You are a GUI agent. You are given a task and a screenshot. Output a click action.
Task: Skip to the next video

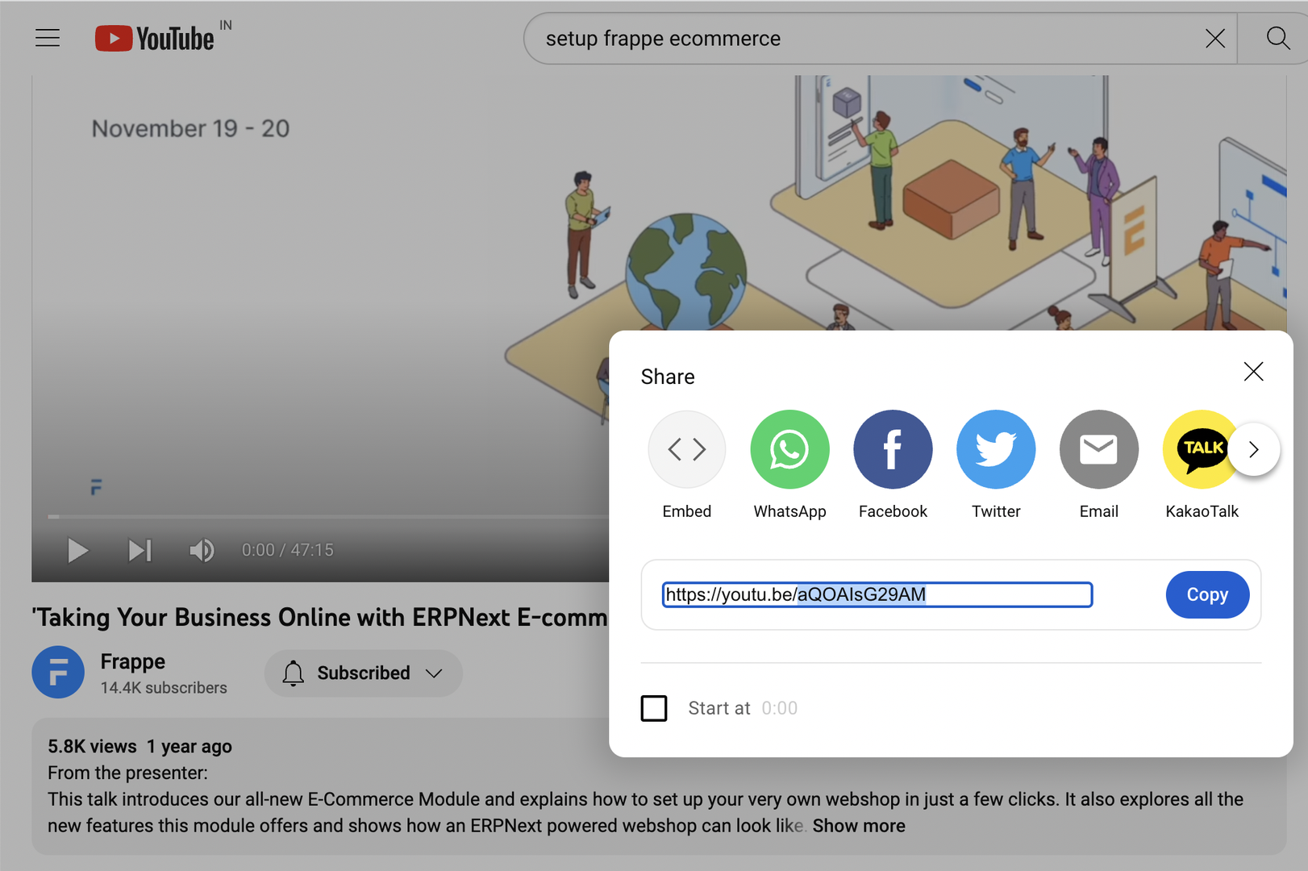pyautogui.click(x=140, y=551)
